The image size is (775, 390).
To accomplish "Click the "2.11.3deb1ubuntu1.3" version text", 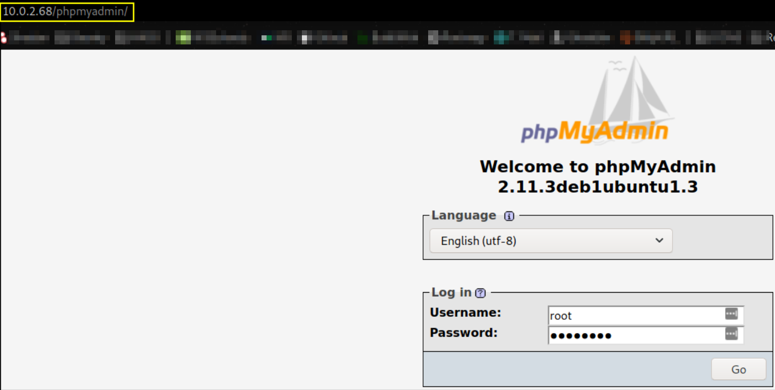I will [x=598, y=187].
